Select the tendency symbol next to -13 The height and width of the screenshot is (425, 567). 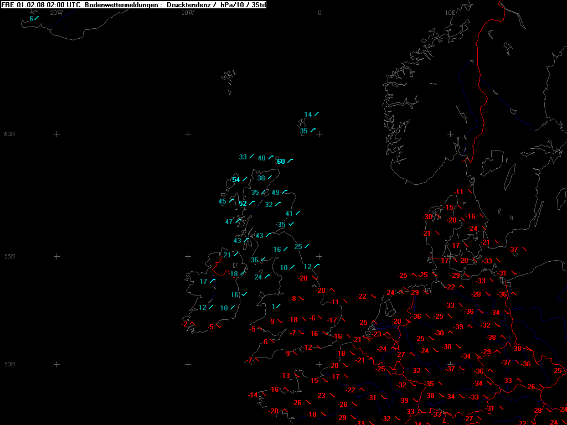[x=296, y=376]
